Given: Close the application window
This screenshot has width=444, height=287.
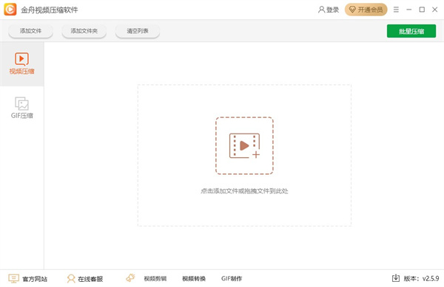Looking at the screenshot, I should coord(435,10).
